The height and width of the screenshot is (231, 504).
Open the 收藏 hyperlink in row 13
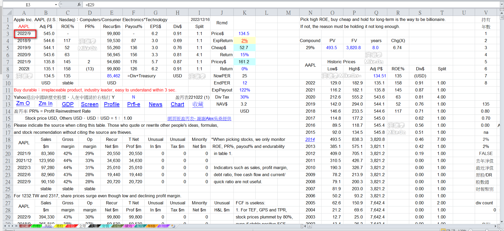(198, 104)
